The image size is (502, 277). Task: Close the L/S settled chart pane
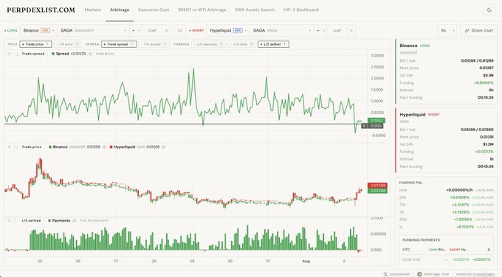point(10,220)
